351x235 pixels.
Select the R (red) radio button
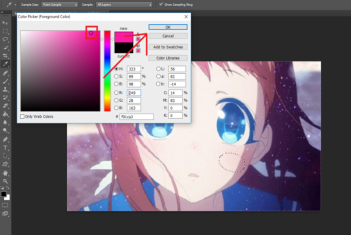click(x=116, y=93)
